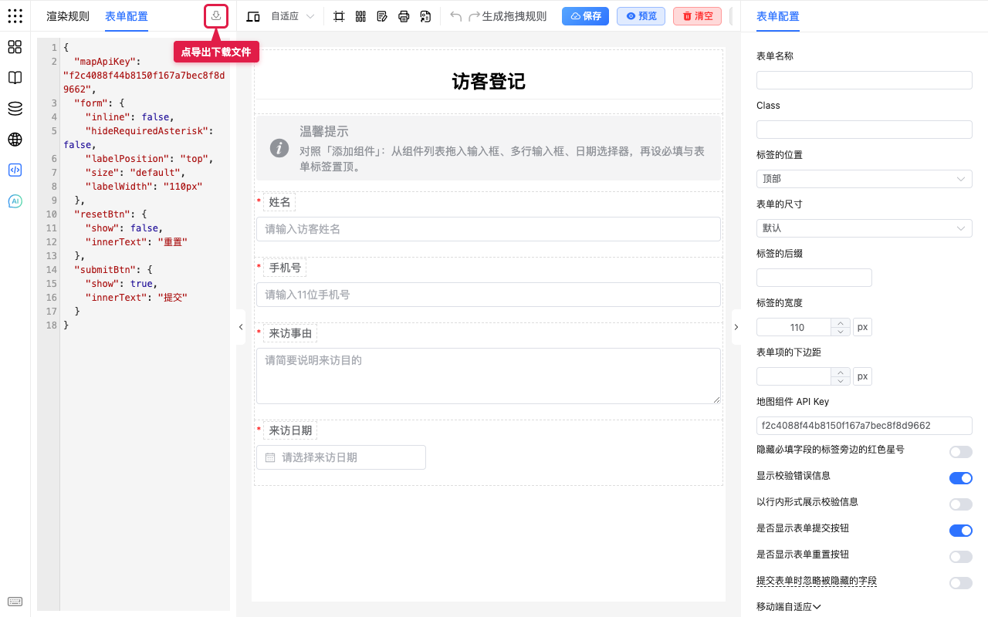The width and height of the screenshot is (988, 617).
Task: Click the 请选择来访日期 date picker
Action: coord(340,457)
